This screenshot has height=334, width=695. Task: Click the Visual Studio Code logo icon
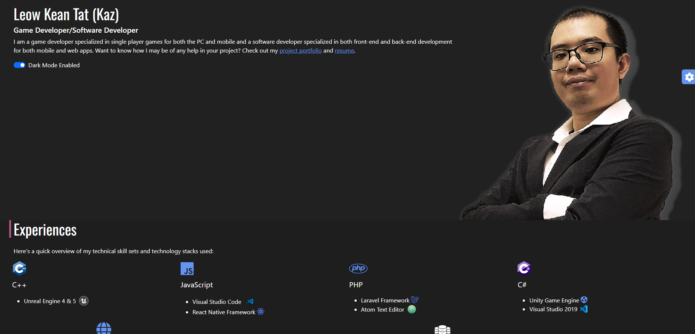(250, 302)
